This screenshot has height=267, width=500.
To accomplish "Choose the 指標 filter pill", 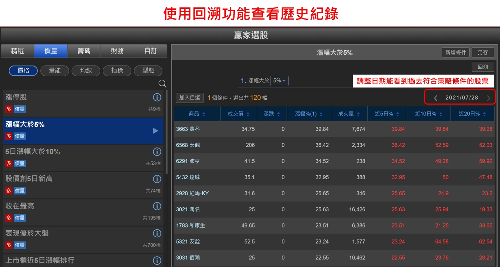I will pyautogui.click(x=117, y=71).
